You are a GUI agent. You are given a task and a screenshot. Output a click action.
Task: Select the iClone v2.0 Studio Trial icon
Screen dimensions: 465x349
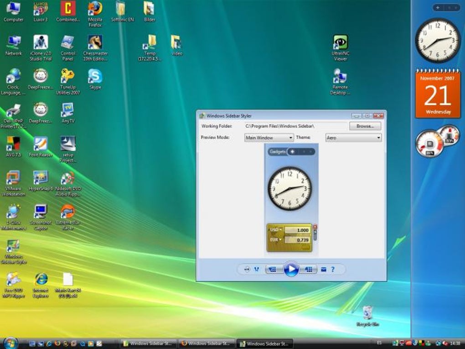pyautogui.click(x=41, y=48)
